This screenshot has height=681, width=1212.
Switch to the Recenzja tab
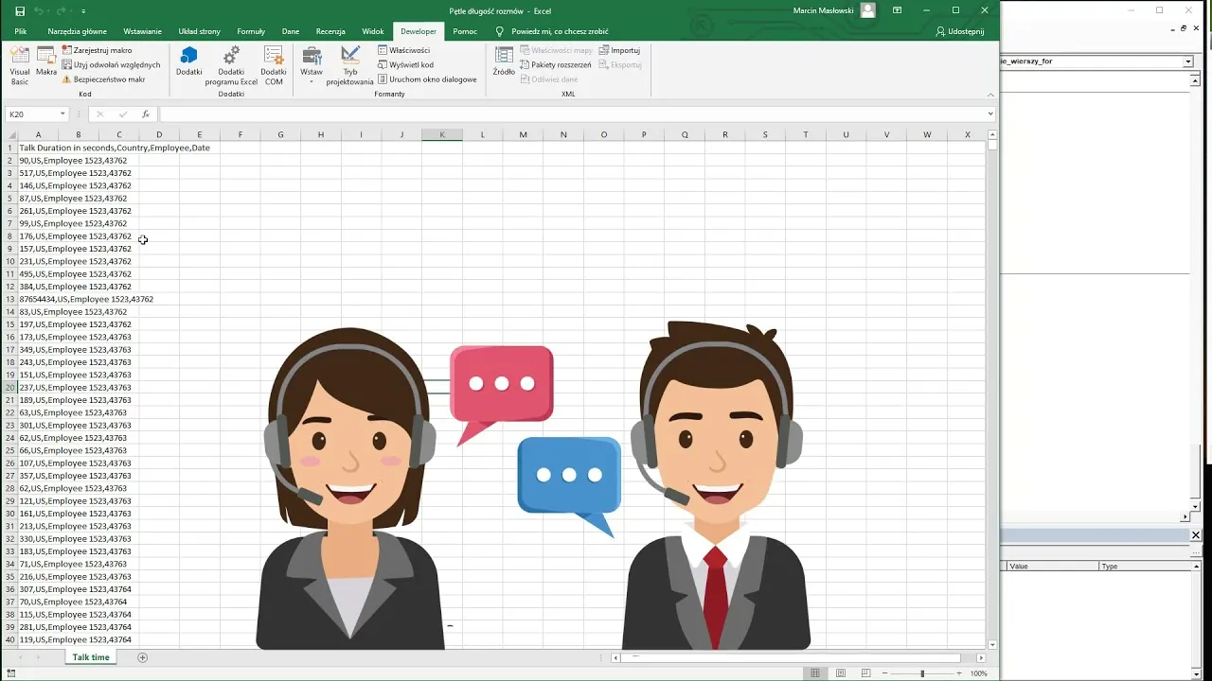coord(330,31)
